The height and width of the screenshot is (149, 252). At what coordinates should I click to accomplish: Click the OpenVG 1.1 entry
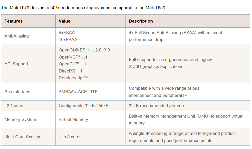click(73, 57)
